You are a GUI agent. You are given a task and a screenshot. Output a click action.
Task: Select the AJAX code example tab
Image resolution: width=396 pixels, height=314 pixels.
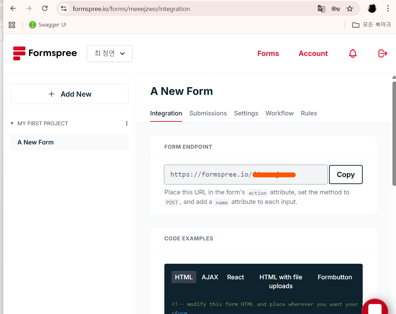[x=210, y=277]
